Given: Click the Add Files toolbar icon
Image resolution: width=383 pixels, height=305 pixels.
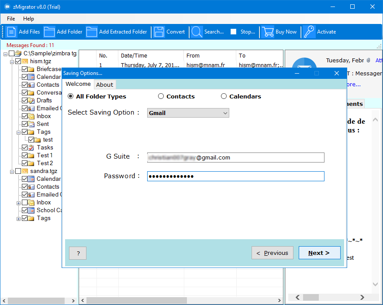Looking at the screenshot, I should coord(12,32).
